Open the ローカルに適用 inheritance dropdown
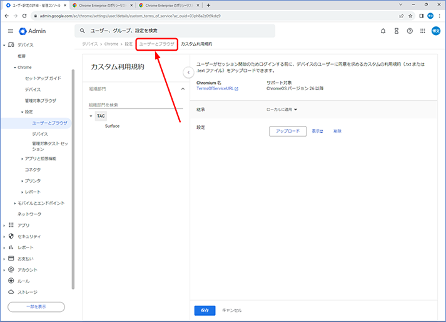This screenshot has height=322, width=446. pyautogui.click(x=281, y=110)
